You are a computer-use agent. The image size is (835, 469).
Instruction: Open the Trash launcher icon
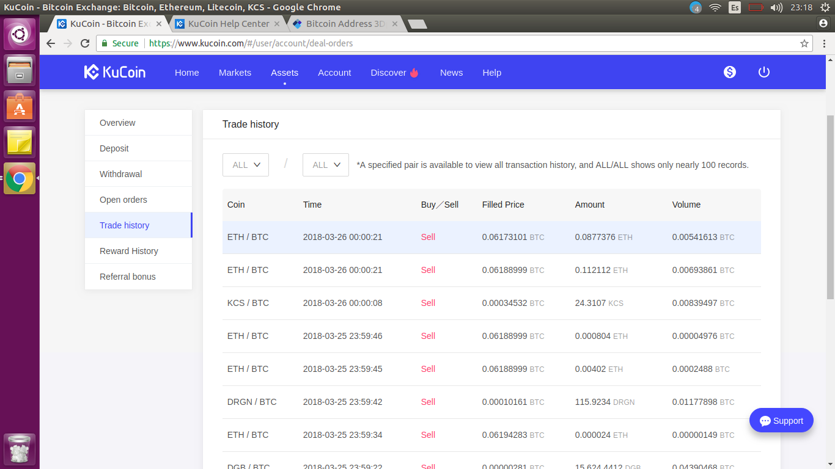(x=20, y=450)
